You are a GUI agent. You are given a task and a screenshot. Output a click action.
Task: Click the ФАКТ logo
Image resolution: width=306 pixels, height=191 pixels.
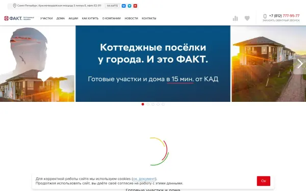pyautogui.click(x=19, y=18)
